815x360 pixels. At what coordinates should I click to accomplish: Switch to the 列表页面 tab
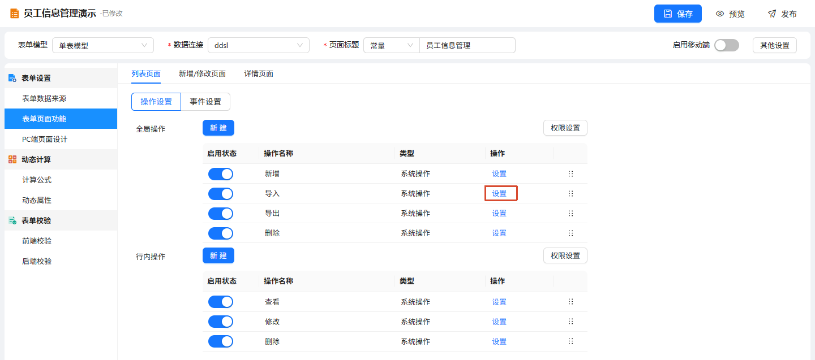pyautogui.click(x=146, y=73)
